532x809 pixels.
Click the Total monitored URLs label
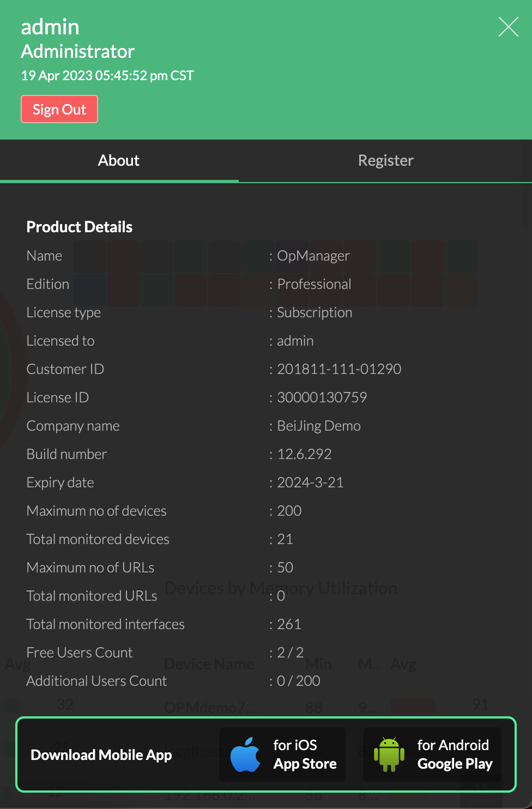92,596
